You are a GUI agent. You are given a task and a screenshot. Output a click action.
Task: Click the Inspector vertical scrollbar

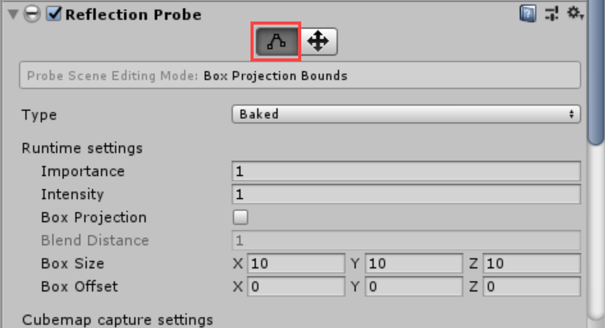pyautogui.click(x=597, y=77)
